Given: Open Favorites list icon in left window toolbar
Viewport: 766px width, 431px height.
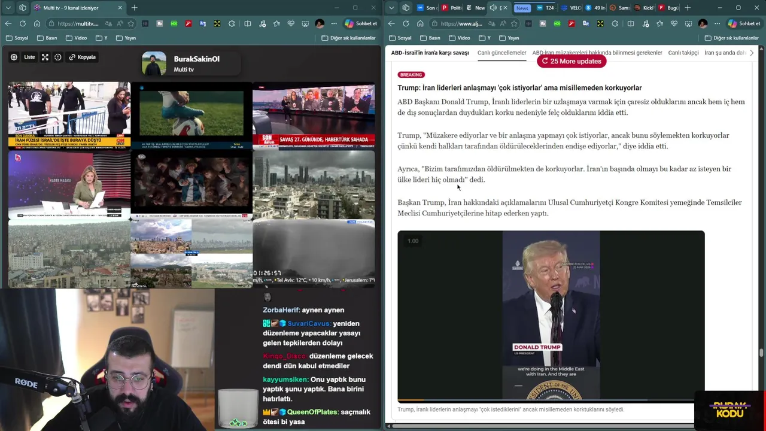Looking at the screenshot, I should 276,23.
